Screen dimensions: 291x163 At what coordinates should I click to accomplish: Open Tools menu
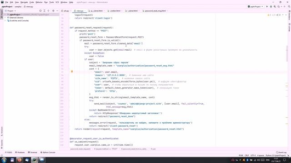tap(51, 2)
